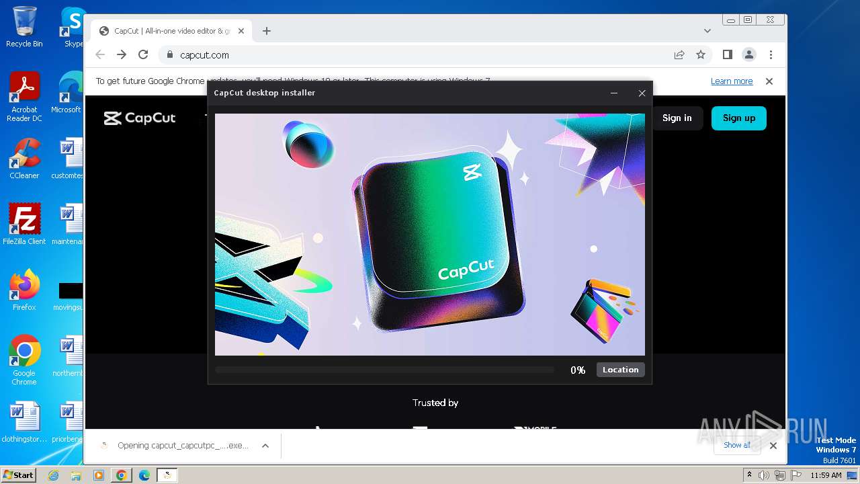Open Windows Media Player from taskbar
860x484 pixels.
[98, 475]
